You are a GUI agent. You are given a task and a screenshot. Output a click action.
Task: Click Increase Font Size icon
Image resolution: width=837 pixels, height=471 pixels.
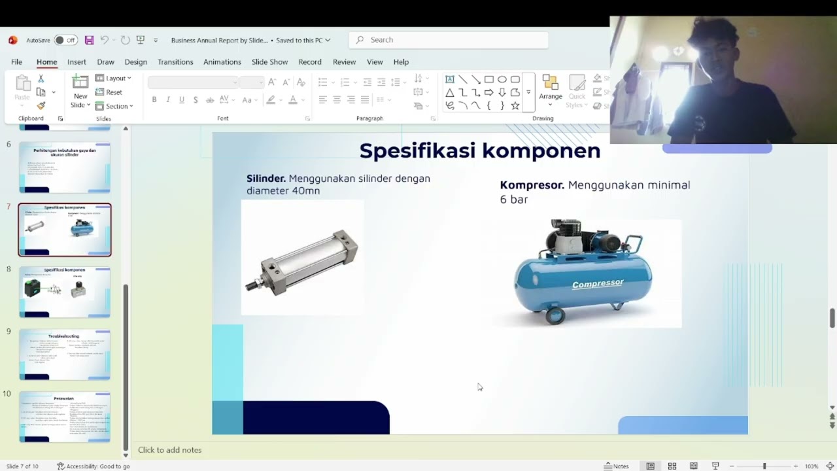pyautogui.click(x=272, y=82)
